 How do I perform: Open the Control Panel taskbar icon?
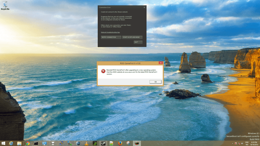[44, 143]
